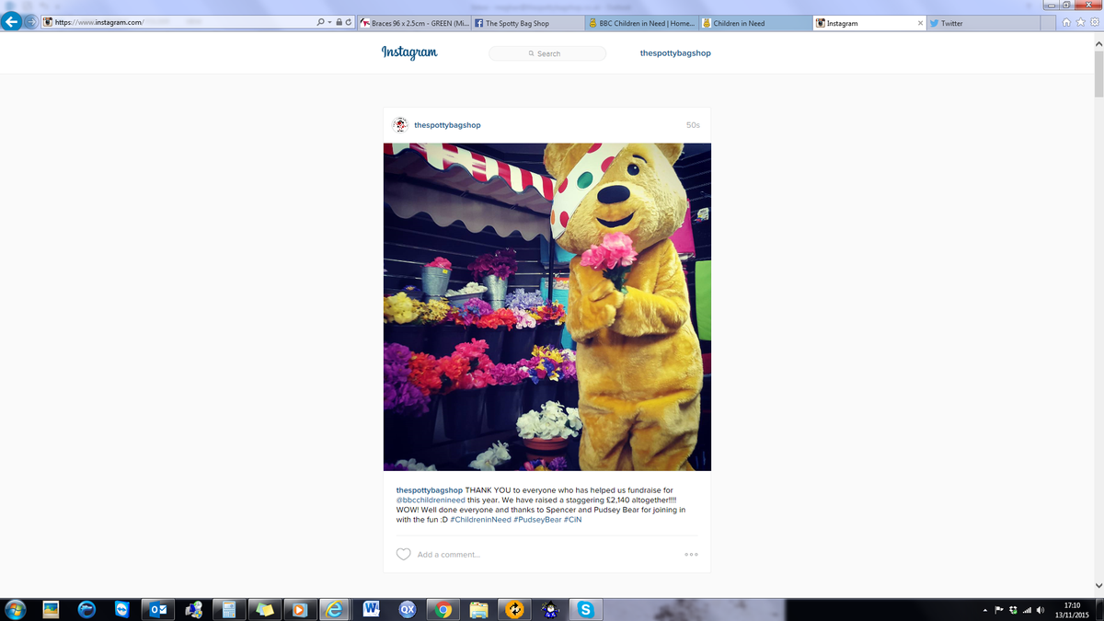Click the Internet Explorer taskbar icon

(336, 609)
